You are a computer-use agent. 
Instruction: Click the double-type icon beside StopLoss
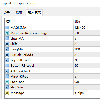(x=7, y=82)
